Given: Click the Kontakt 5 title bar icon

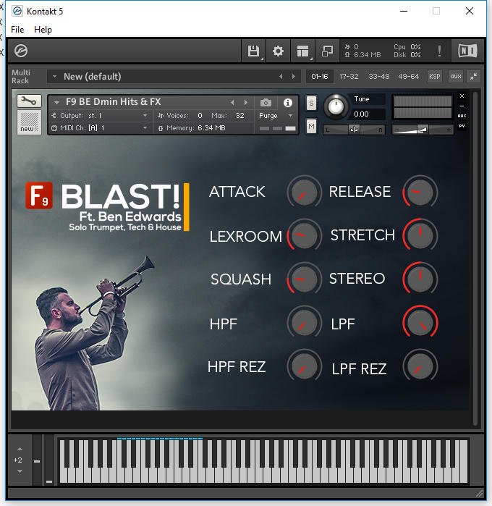Looking at the screenshot, I should point(17,12).
